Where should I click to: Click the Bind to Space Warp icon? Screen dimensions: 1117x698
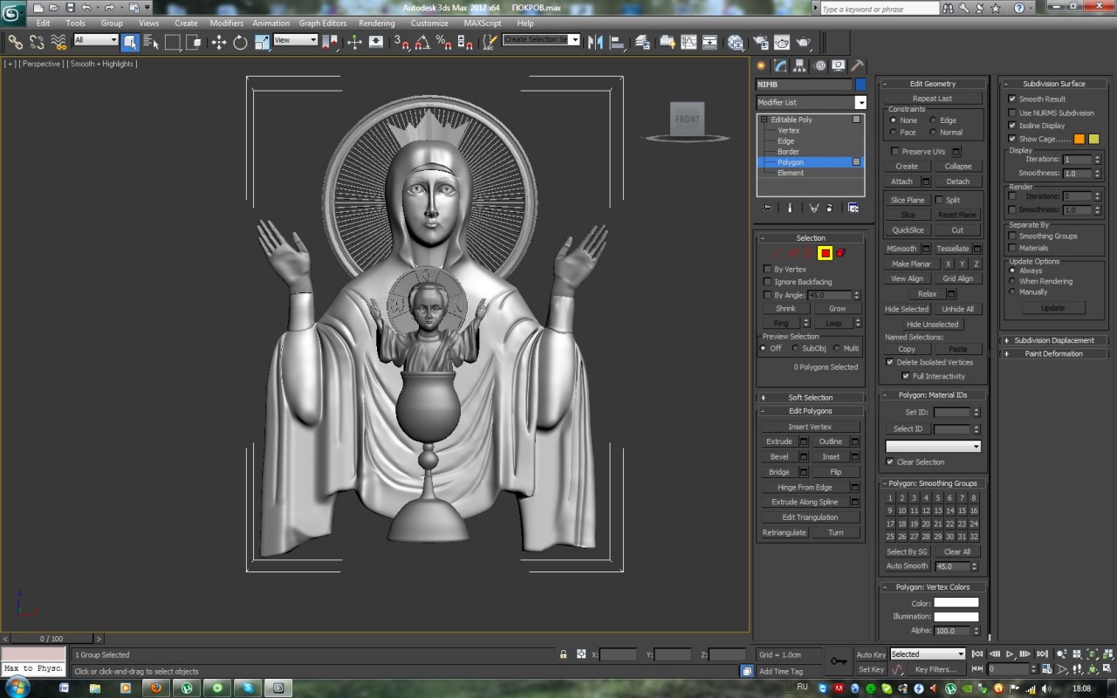tap(58, 42)
